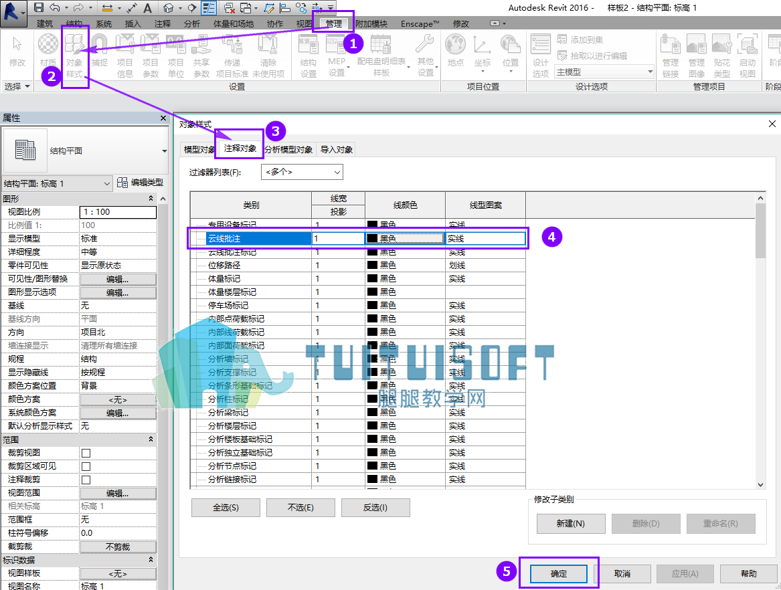
Task: Open the 导入对象 tab
Action: [336, 149]
